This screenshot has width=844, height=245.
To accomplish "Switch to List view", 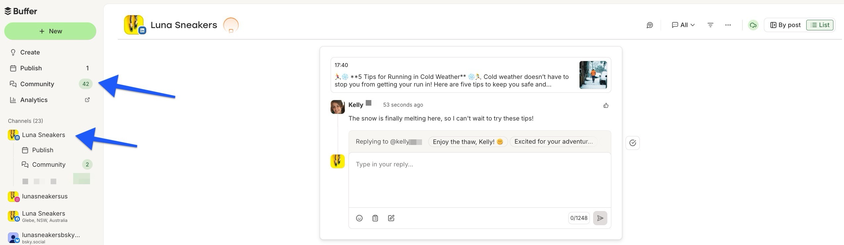I will point(820,25).
